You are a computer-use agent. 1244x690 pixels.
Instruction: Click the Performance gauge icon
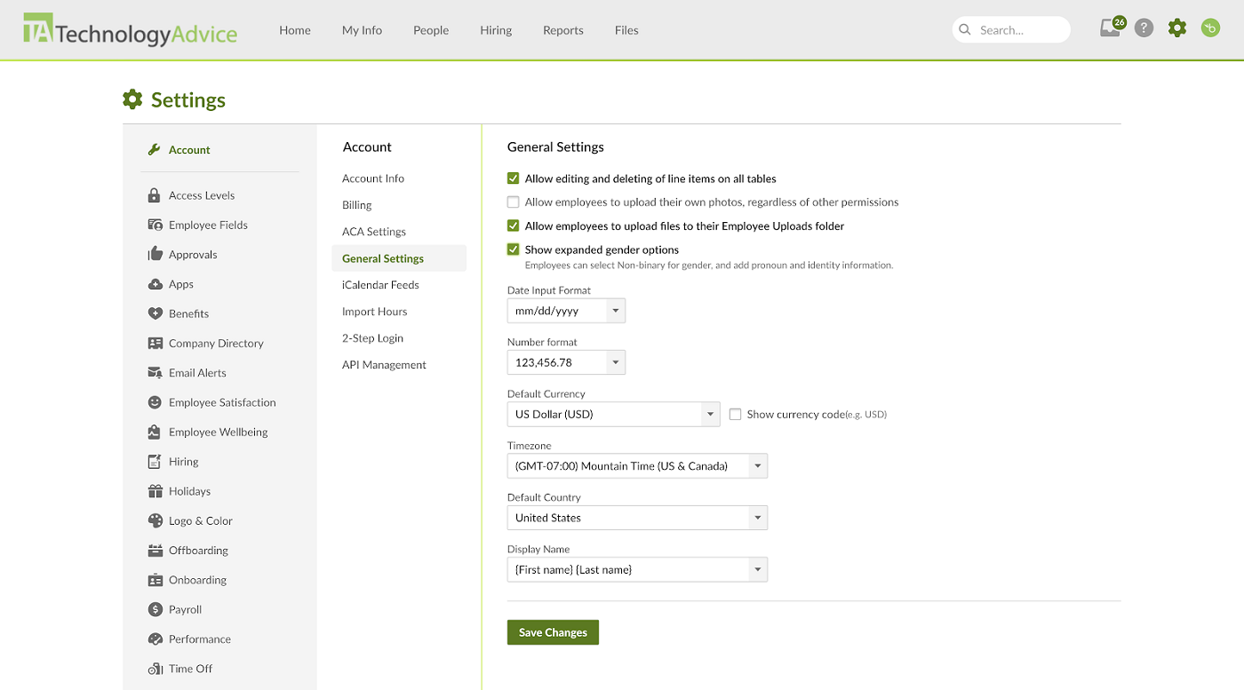[155, 639]
